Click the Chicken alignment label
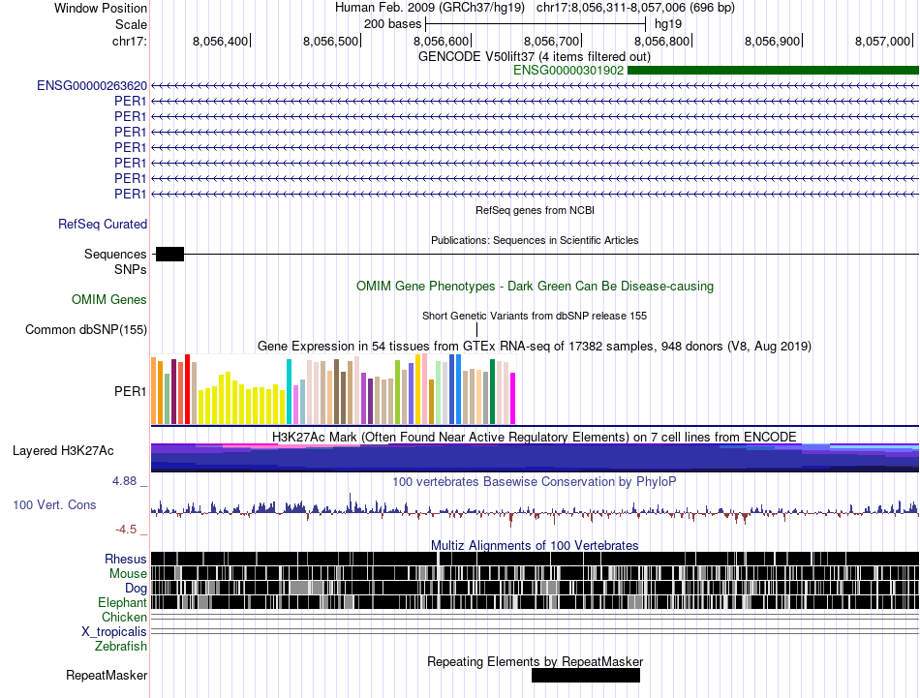 tap(124, 617)
